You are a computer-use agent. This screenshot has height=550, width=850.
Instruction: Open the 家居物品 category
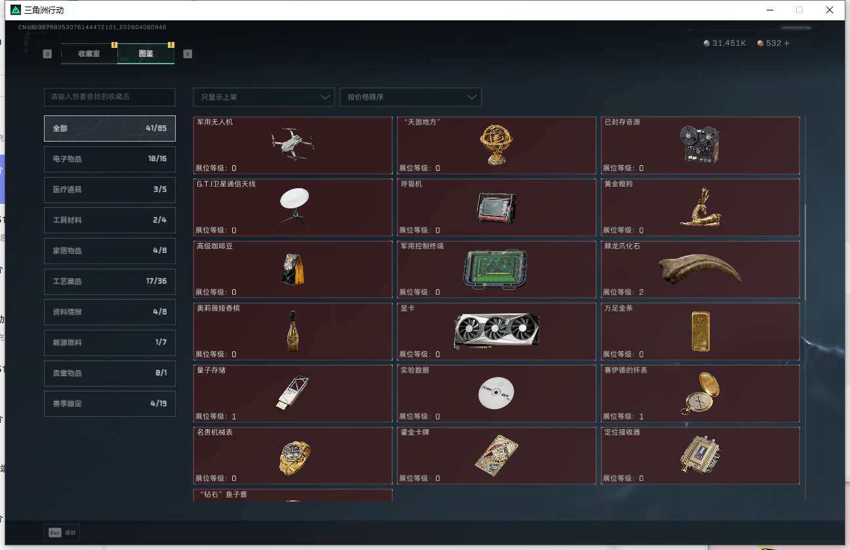tap(110, 251)
